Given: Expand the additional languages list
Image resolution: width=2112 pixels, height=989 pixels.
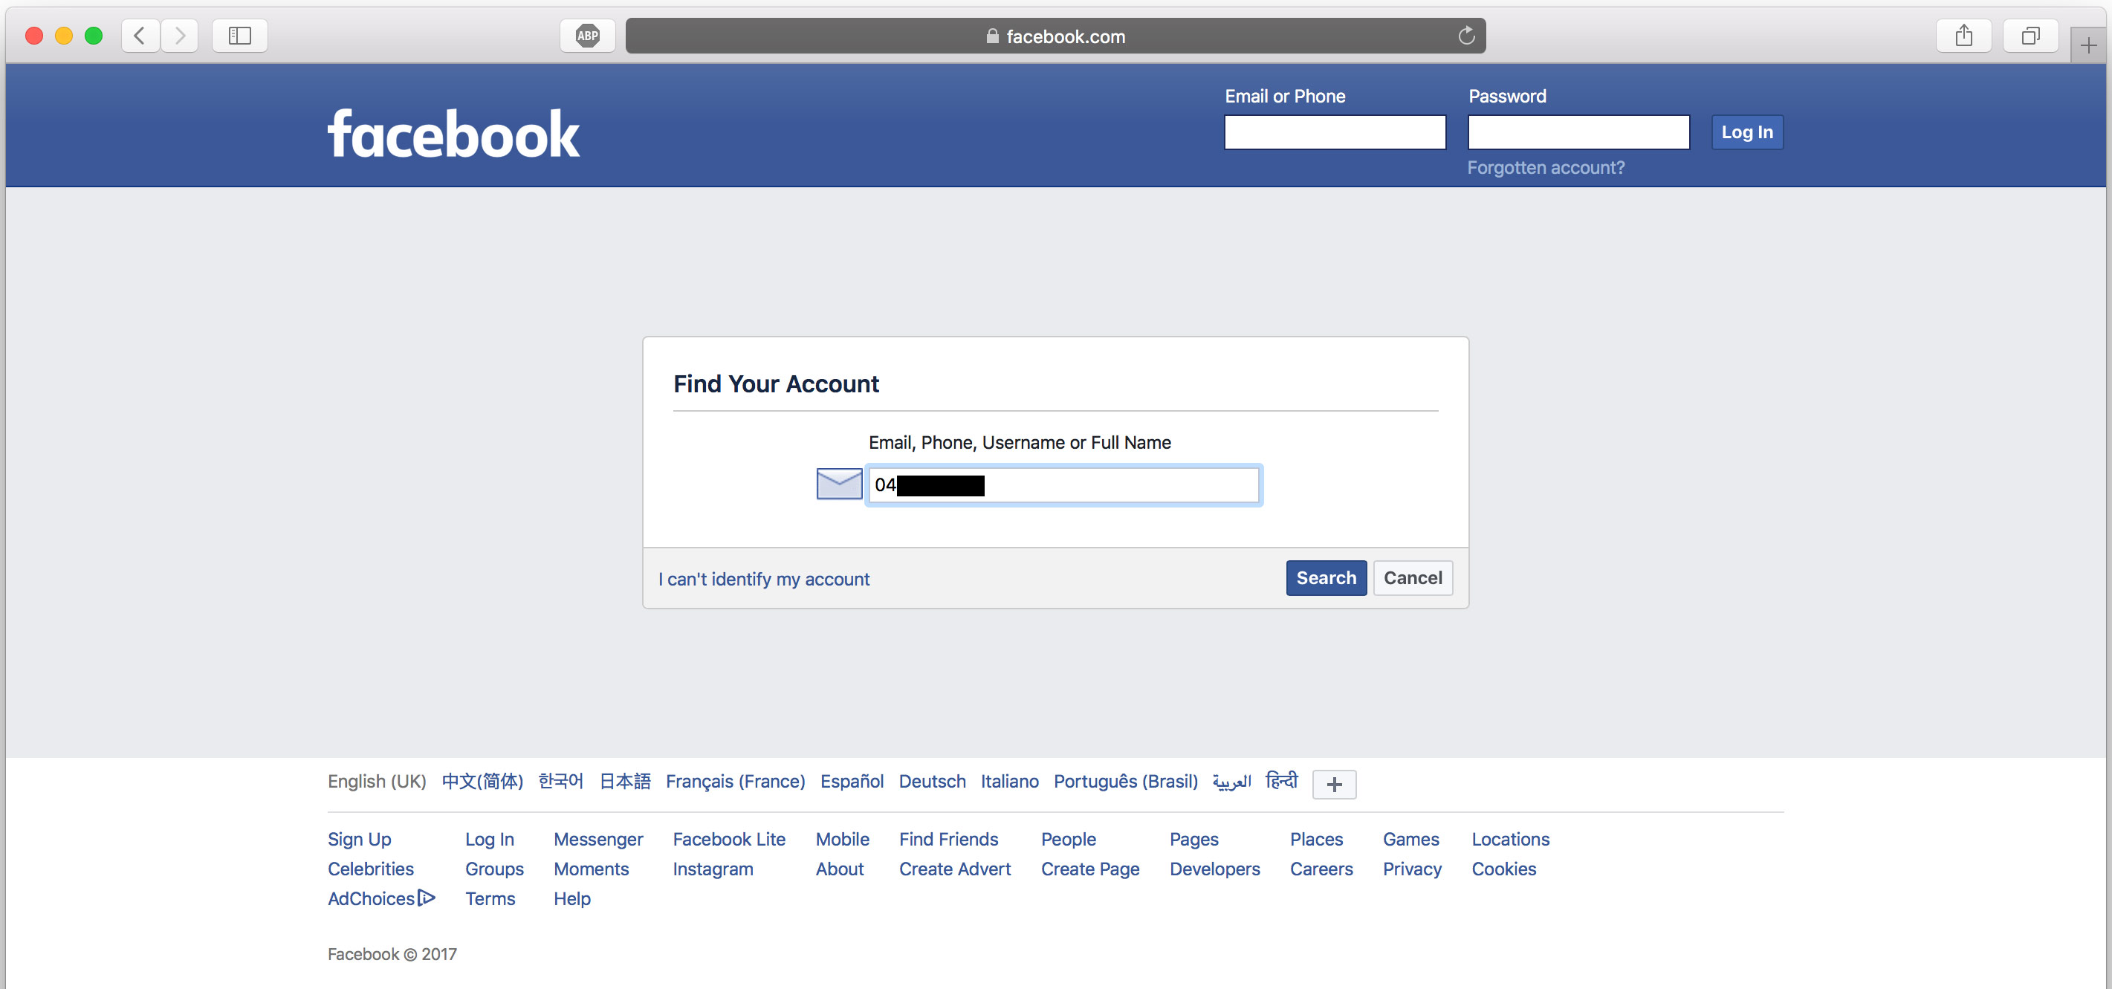Looking at the screenshot, I should [1333, 785].
